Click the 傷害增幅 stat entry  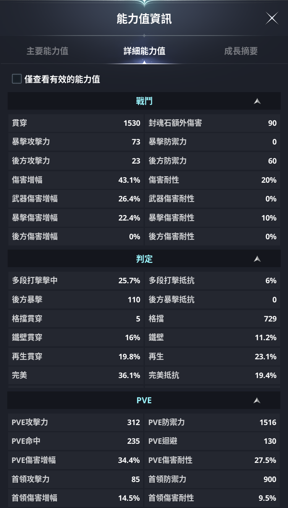tap(76, 180)
